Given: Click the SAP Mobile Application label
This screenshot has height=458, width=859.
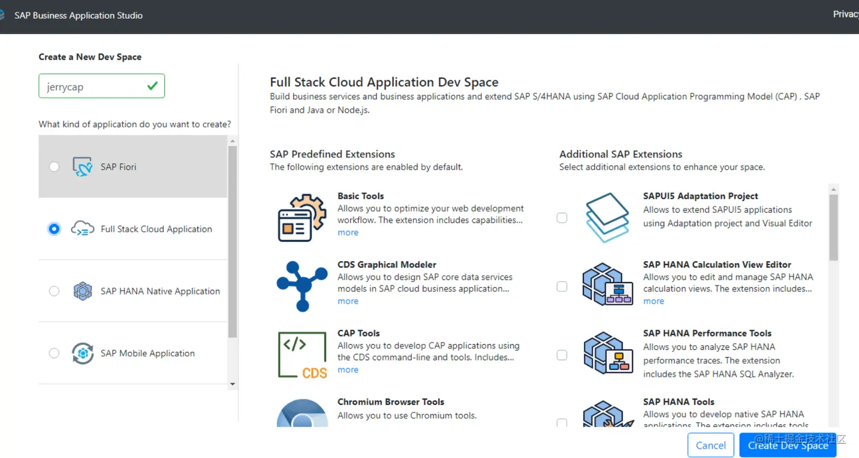Looking at the screenshot, I should click(x=148, y=353).
